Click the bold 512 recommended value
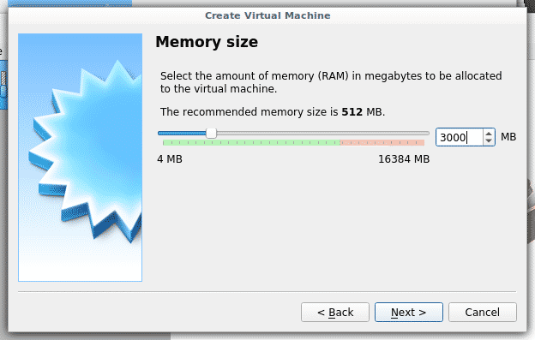This screenshot has width=535, height=340. point(352,111)
